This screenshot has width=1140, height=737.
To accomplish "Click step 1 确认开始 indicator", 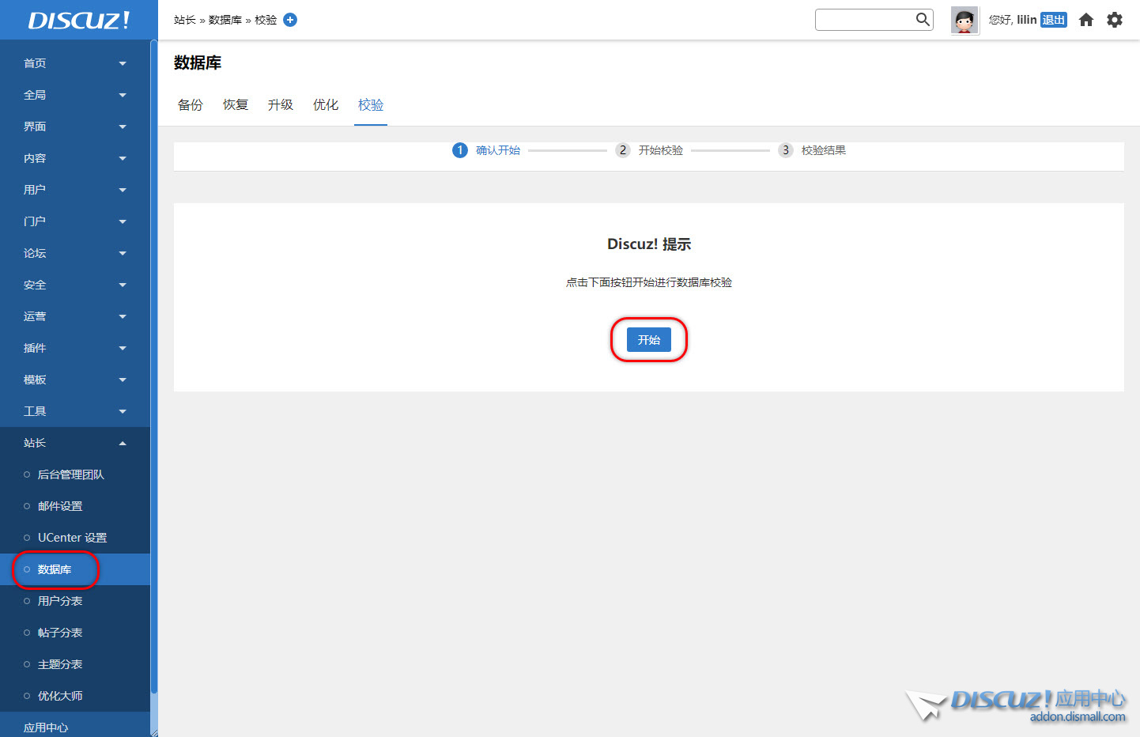I will coord(486,150).
